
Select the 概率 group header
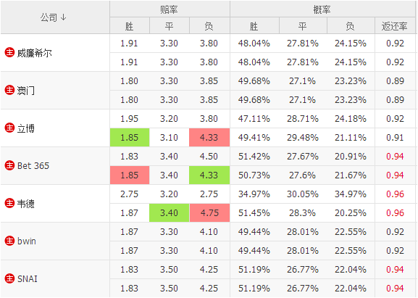[322, 9]
